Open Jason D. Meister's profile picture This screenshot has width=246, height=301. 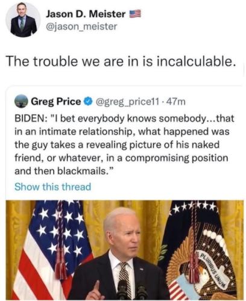tap(23, 20)
